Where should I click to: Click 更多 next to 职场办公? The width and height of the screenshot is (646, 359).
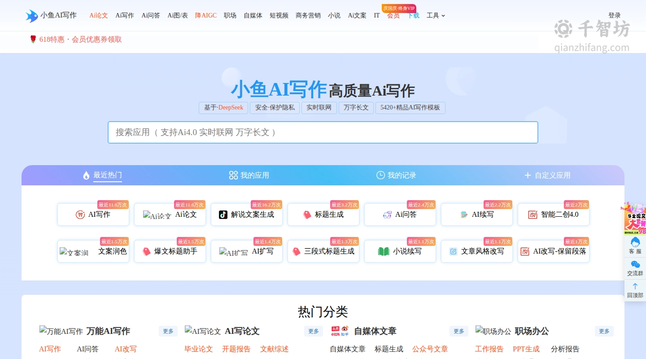click(x=604, y=331)
